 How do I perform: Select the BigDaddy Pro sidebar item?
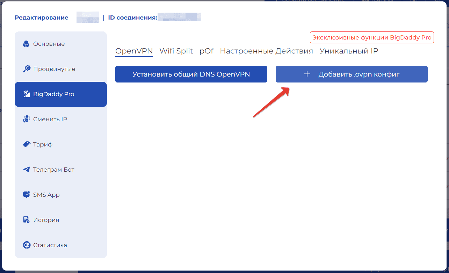61,94
